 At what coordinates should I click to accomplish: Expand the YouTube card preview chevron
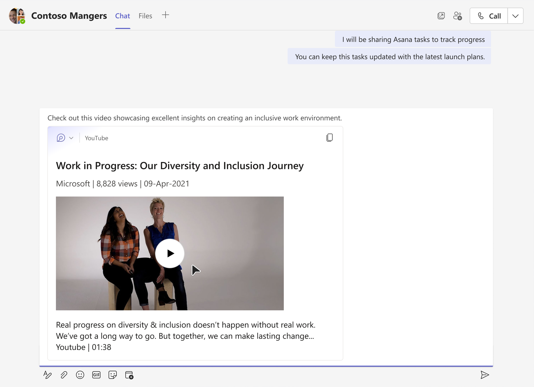tap(71, 138)
